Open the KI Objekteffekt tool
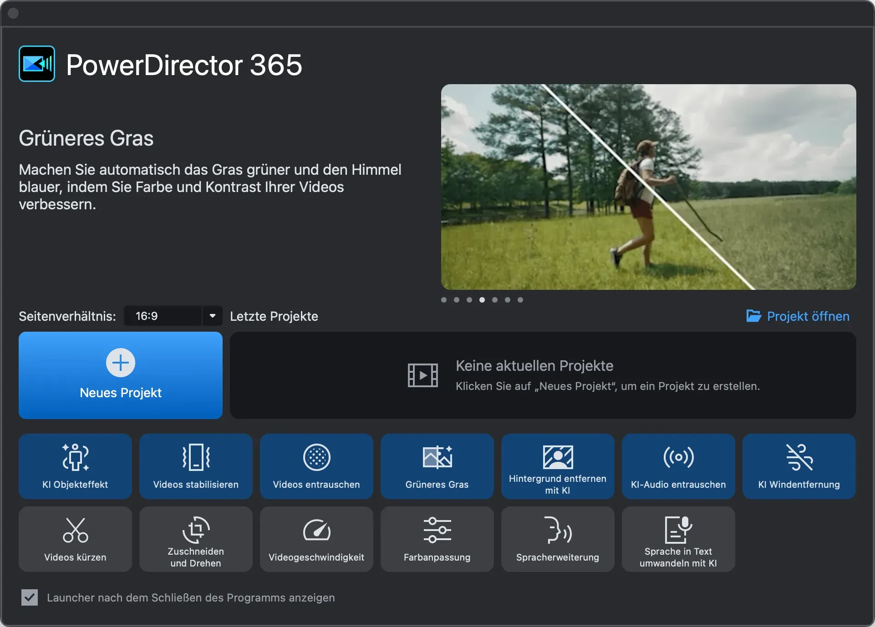Viewport: 875px width, 627px height. pos(75,466)
